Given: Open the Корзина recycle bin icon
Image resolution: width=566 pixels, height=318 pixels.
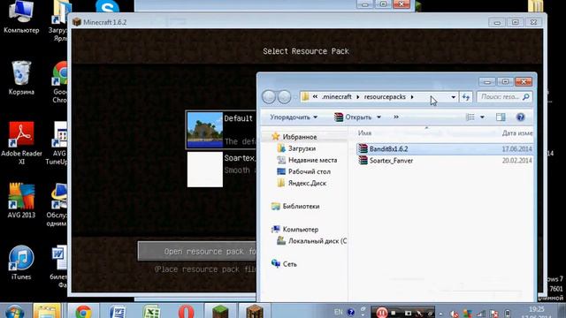Looking at the screenshot, I should tap(21, 78).
